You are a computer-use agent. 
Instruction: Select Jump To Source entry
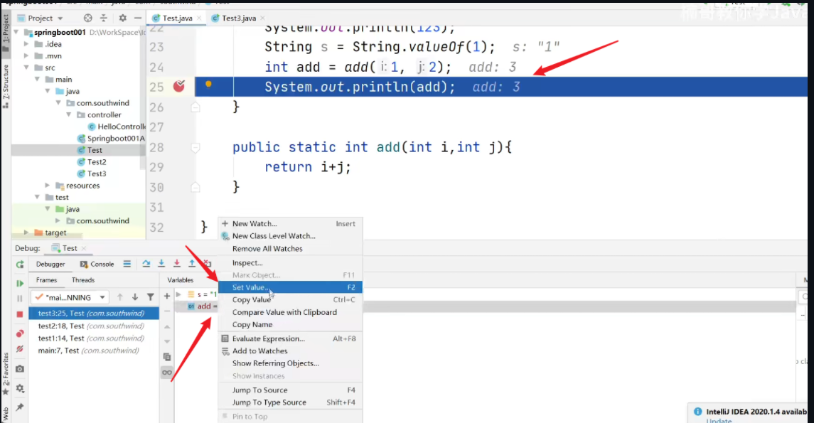tap(290, 390)
